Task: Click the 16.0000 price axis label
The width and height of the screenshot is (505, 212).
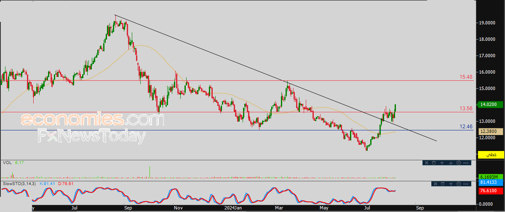Action: (x=488, y=72)
